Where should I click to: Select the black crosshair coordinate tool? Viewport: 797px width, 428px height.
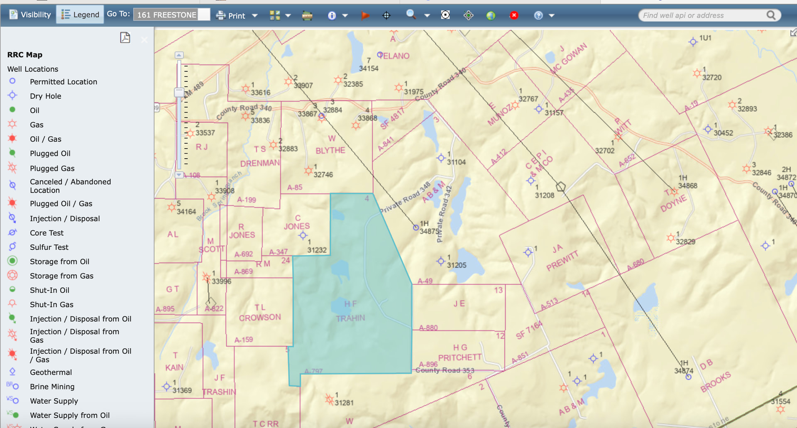(x=386, y=15)
